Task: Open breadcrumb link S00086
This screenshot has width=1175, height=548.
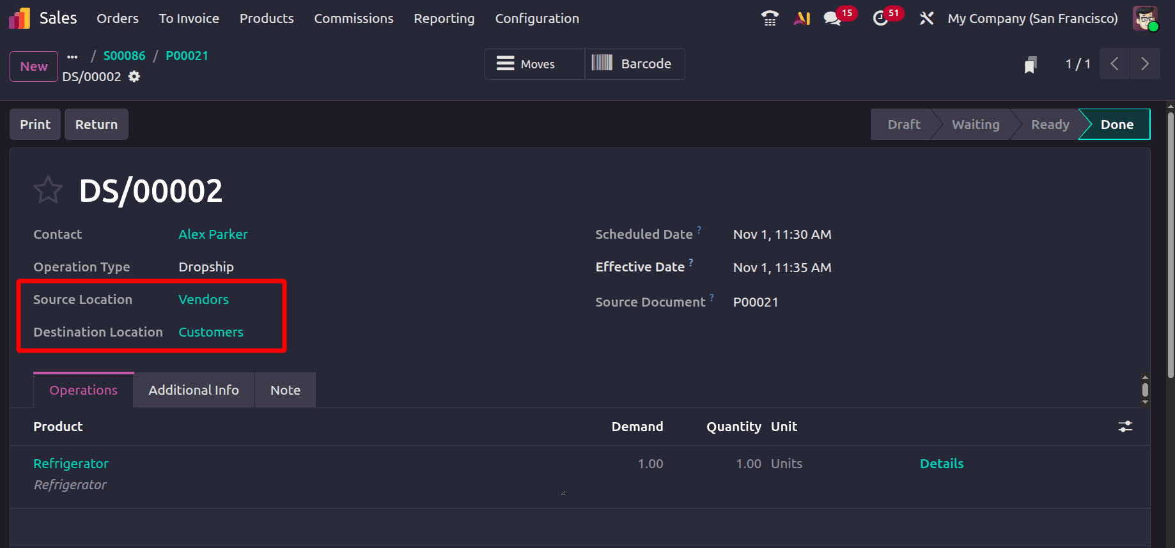Action: pos(125,56)
